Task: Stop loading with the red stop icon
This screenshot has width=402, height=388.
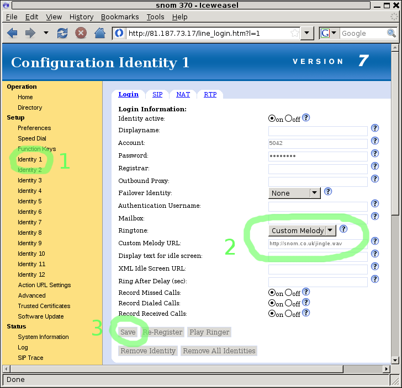Action: click(81, 33)
